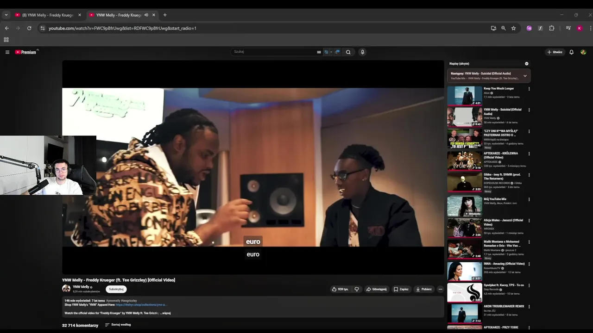Open notifications bell
The image size is (593, 333).
click(571, 52)
